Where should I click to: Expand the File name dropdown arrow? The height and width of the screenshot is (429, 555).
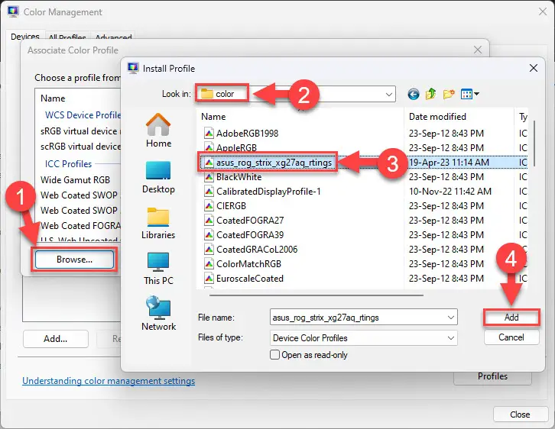click(450, 318)
